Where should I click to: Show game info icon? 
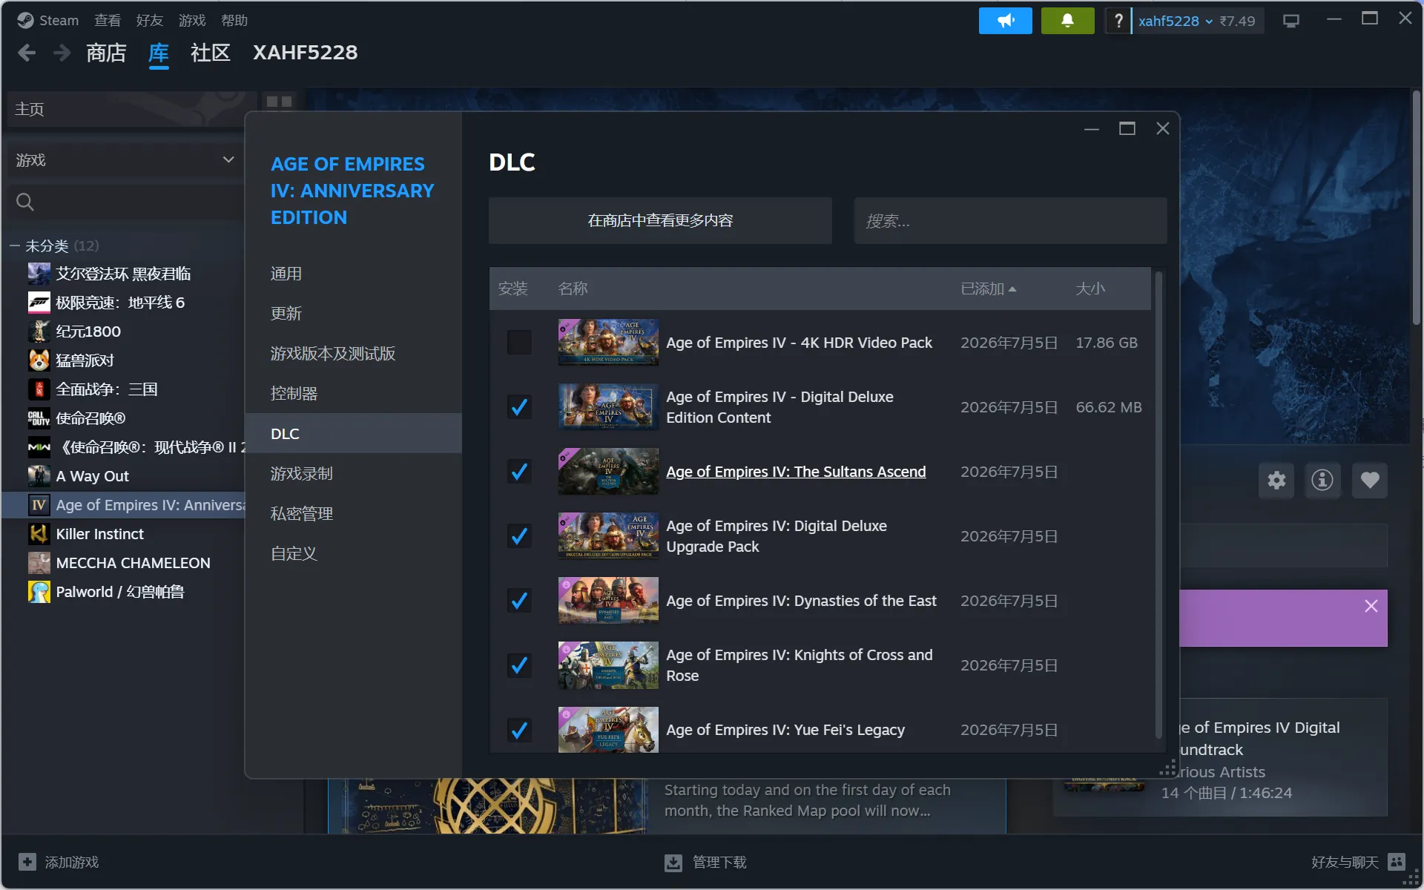(1322, 481)
